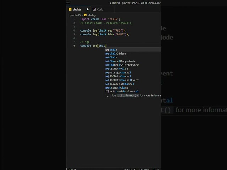Click the variable icon beside BroadcastChannel
The image size is (227, 170).
tap(107, 84)
